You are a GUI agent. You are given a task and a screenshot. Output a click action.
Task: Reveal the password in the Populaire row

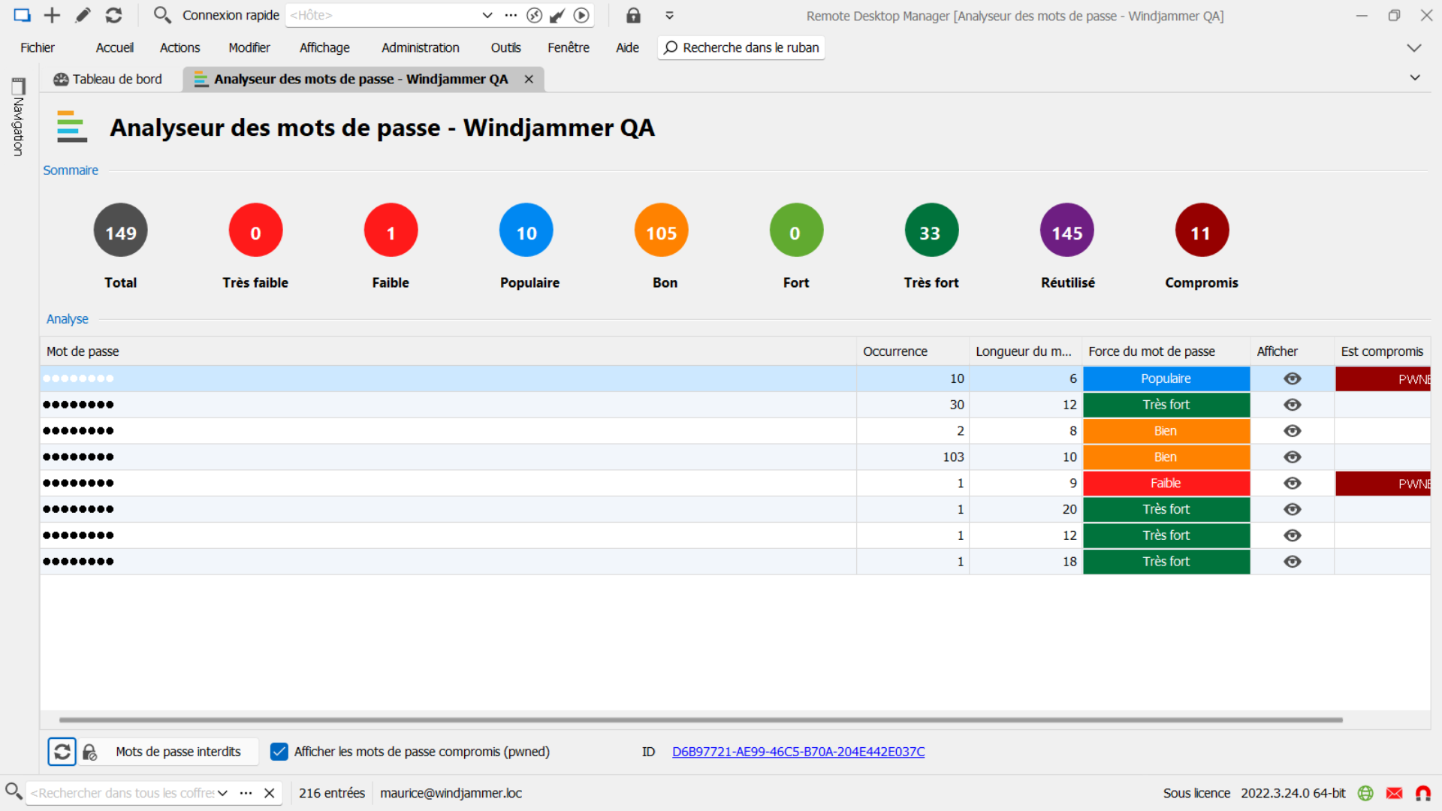tap(1292, 378)
